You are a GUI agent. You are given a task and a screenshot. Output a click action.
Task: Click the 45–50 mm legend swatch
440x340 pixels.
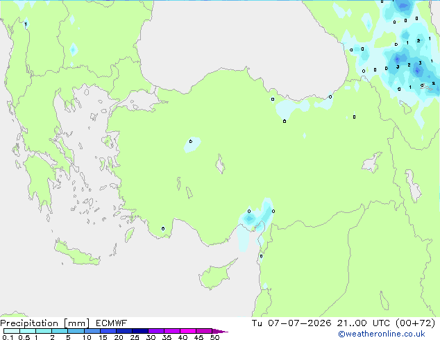point(204,331)
